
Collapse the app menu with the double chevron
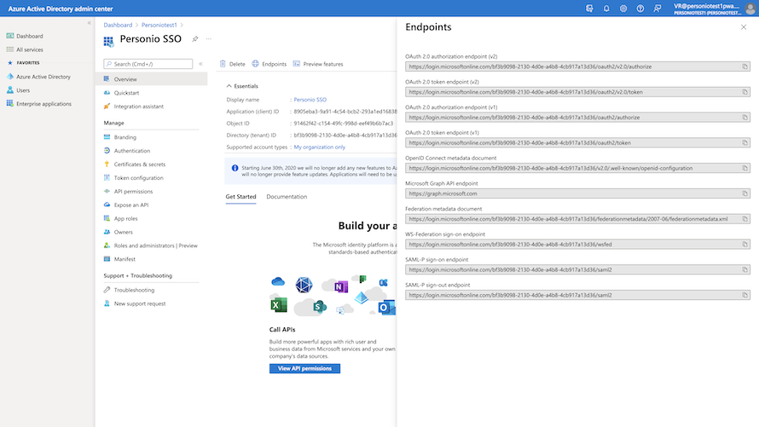click(200, 64)
